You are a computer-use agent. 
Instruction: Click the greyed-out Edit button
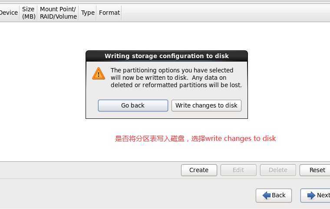point(238,170)
